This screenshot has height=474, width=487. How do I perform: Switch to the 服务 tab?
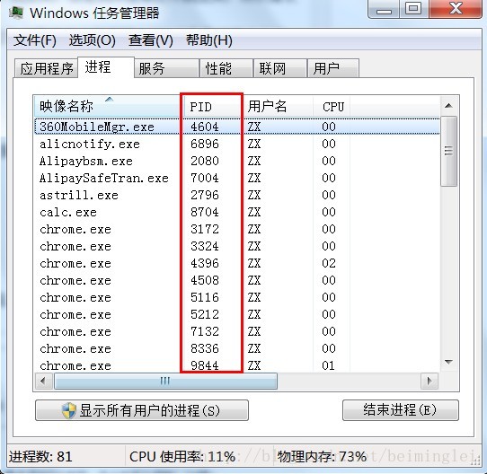167,68
